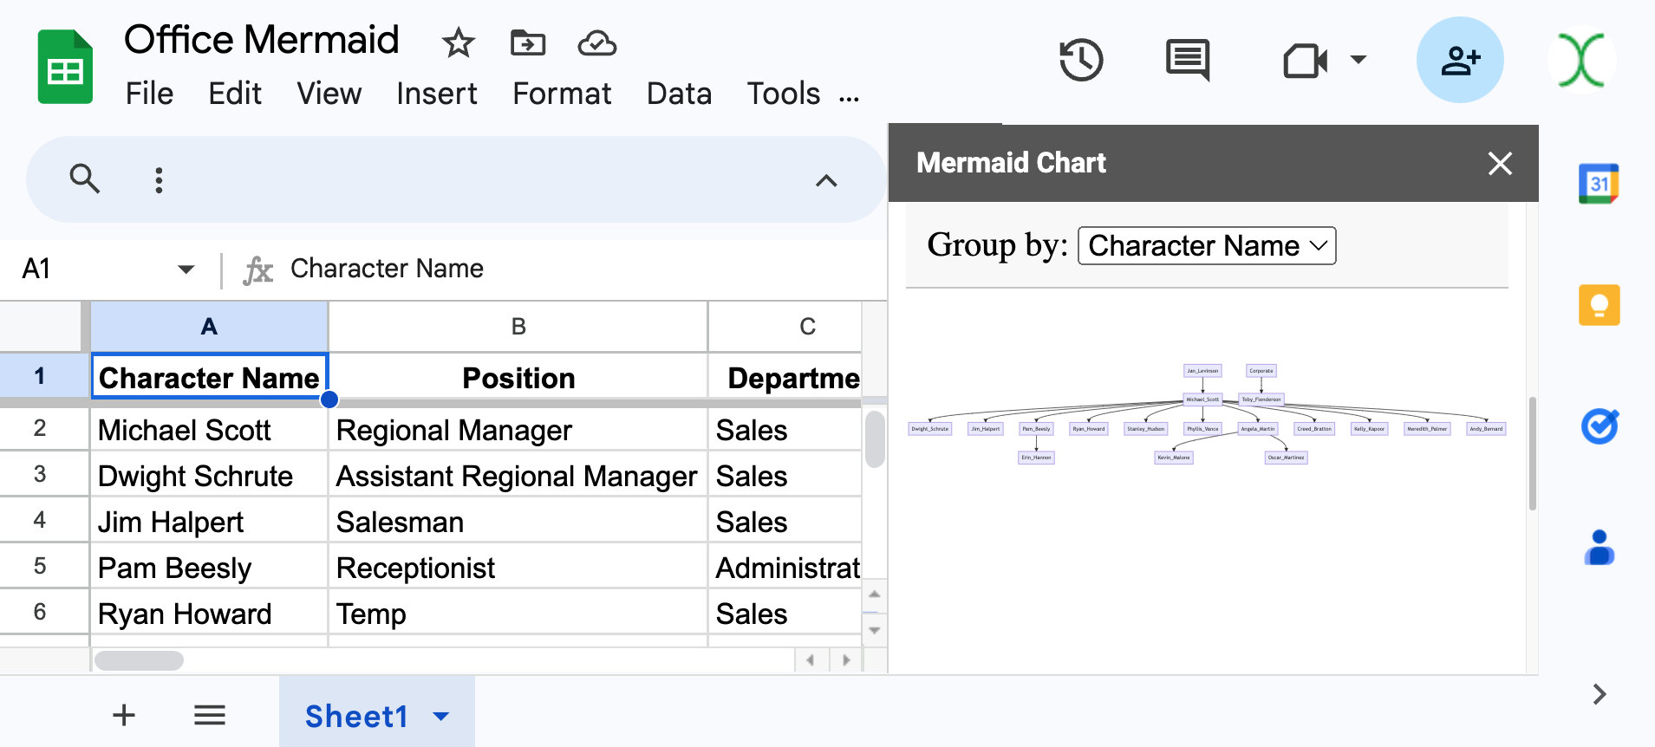Open Google Keep side panel
The width and height of the screenshot is (1655, 747).
click(1599, 305)
